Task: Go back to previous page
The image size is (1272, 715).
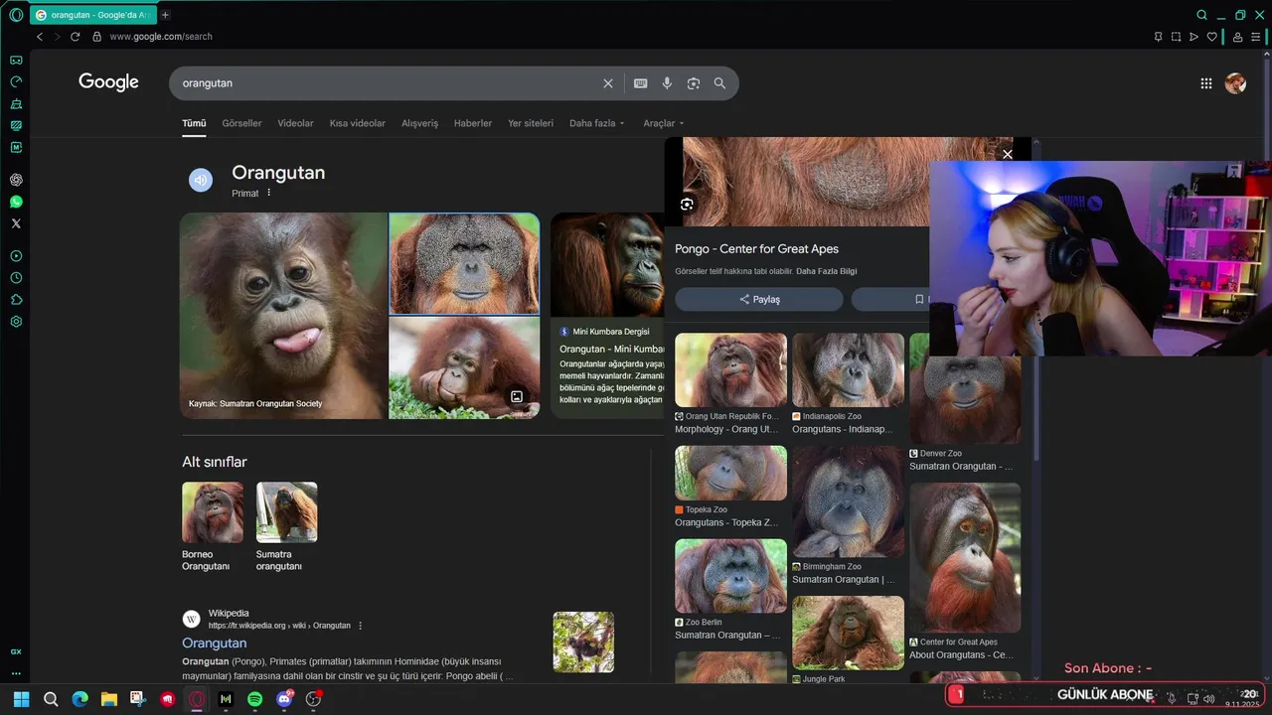Action: pos(40,37)
